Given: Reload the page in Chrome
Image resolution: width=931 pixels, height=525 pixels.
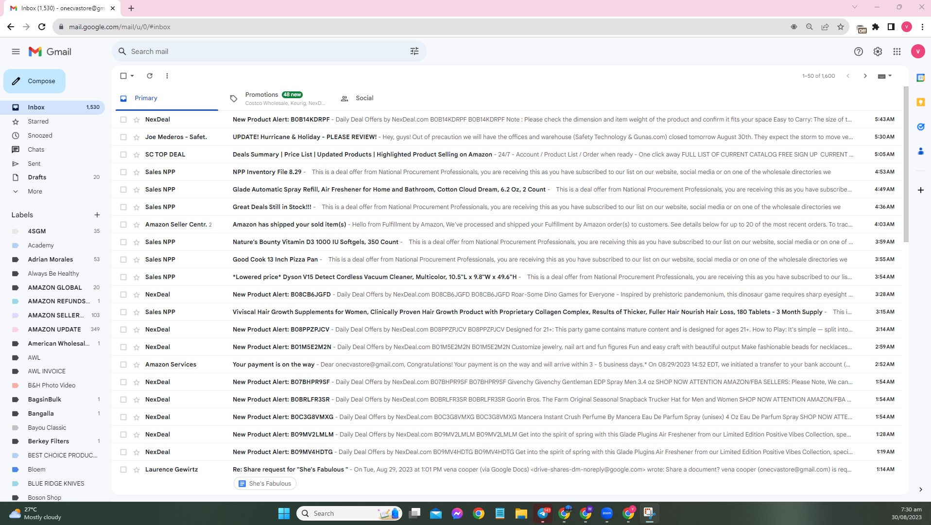Looking at the screenshot, I should 42,27.
